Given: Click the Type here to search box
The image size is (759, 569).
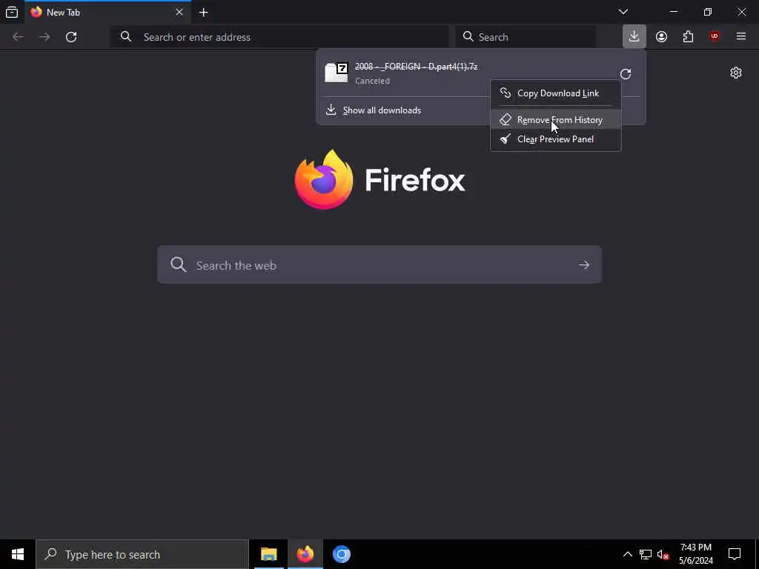Looking at the screenshot, I should pos(142,554).
